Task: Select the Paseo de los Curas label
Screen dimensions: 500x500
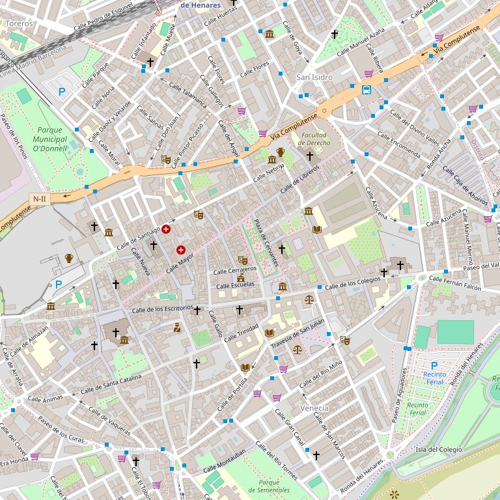Action: pyautogui.click(x=61, y=430)
